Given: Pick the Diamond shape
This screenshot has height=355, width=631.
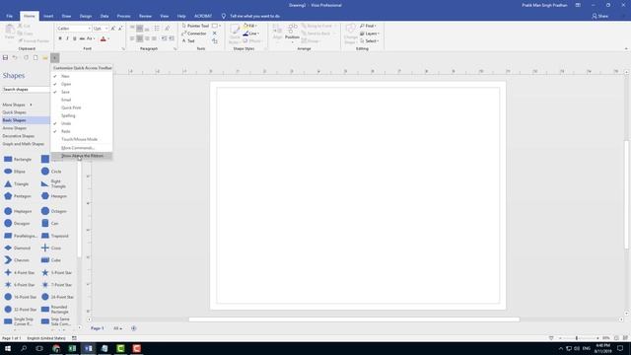Looking at the screenshot, I should [18, 248].
